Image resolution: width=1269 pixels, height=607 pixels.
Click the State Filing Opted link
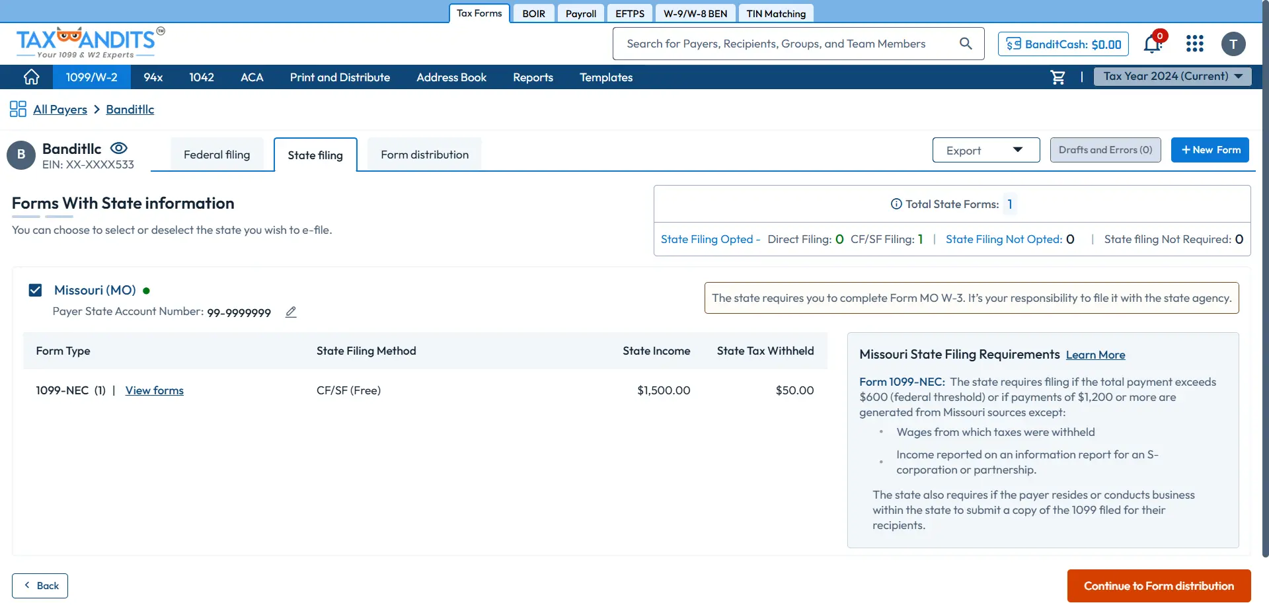point(710,239)
